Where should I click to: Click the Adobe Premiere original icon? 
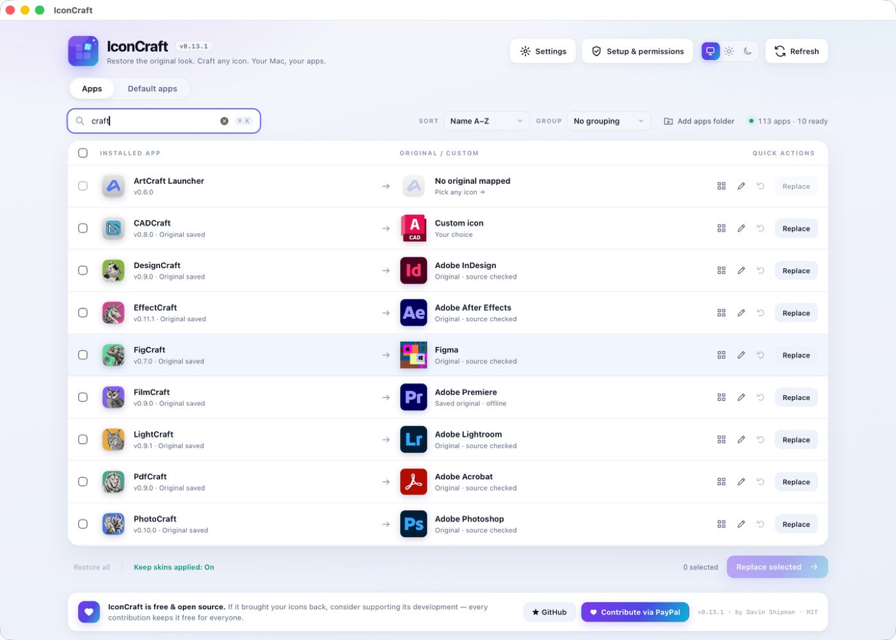pos(413,397)
